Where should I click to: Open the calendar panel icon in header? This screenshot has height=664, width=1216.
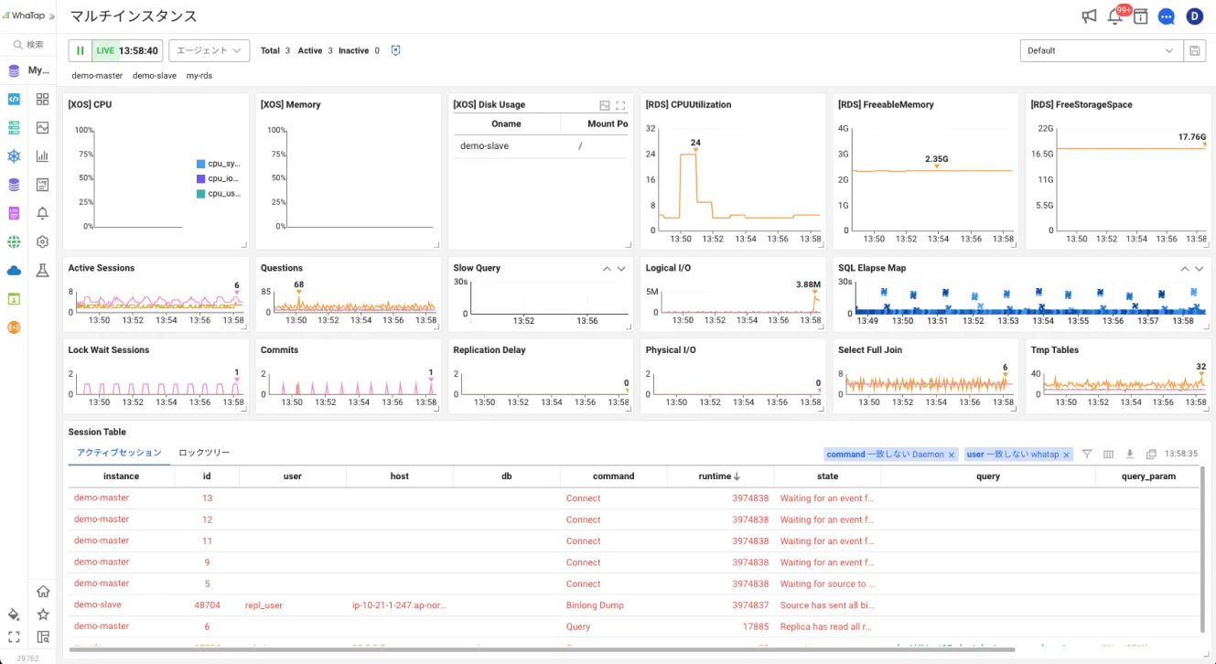[1140, 16]
